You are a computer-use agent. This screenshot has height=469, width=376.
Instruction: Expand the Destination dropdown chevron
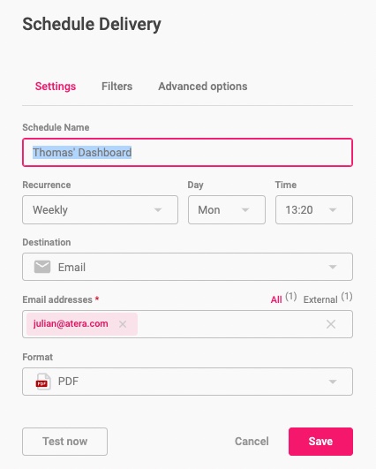click(x=333, y=267)
